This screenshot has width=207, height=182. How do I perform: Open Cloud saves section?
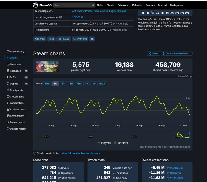pos(17,97)
